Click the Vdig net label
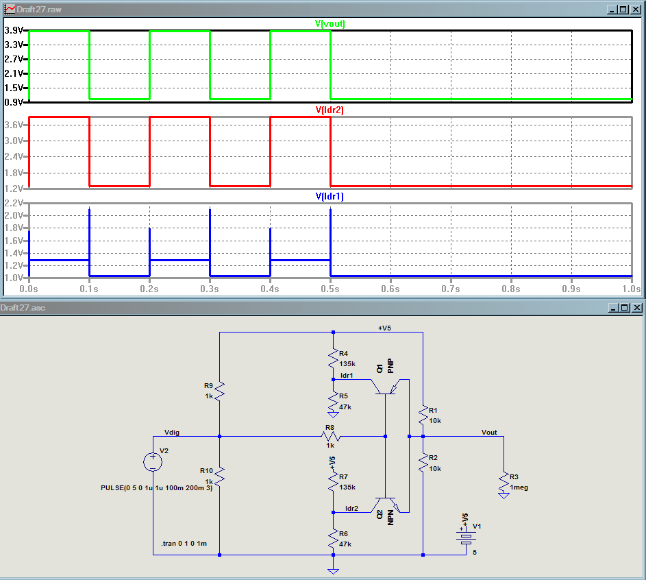The height and width of the screenshot is (580, 646). pyautogui.click(x=172, y=432)
